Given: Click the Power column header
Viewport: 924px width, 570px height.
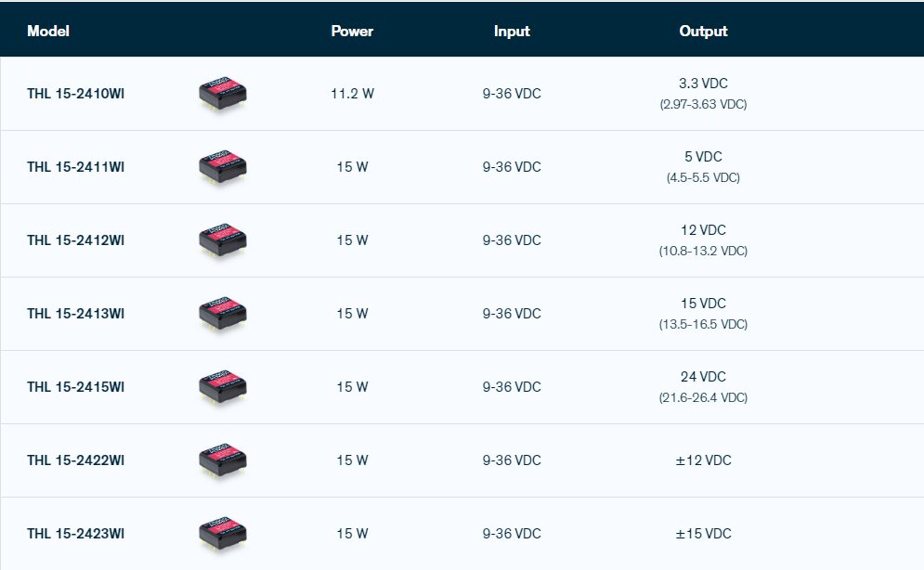Looking at the screenshot, I should pos(352,31).
